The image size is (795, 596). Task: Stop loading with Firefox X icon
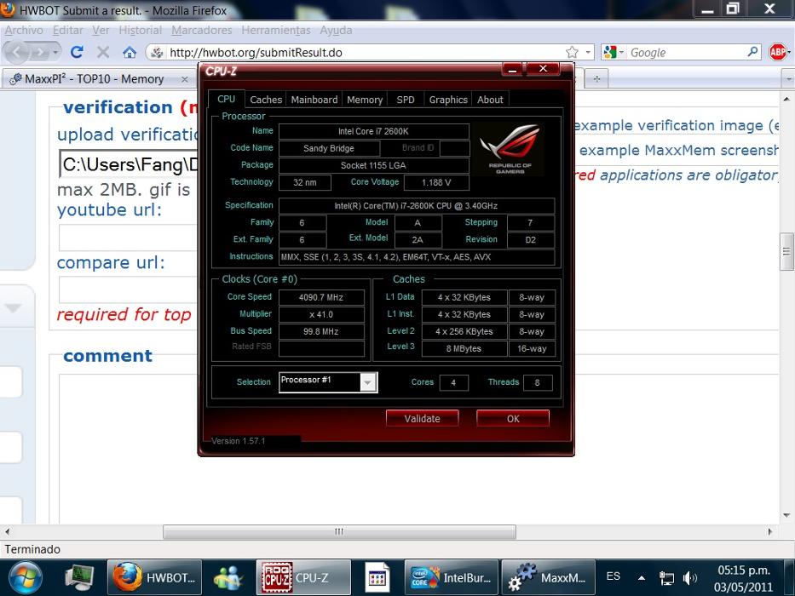pyautogui.click(x=103, y=52)
